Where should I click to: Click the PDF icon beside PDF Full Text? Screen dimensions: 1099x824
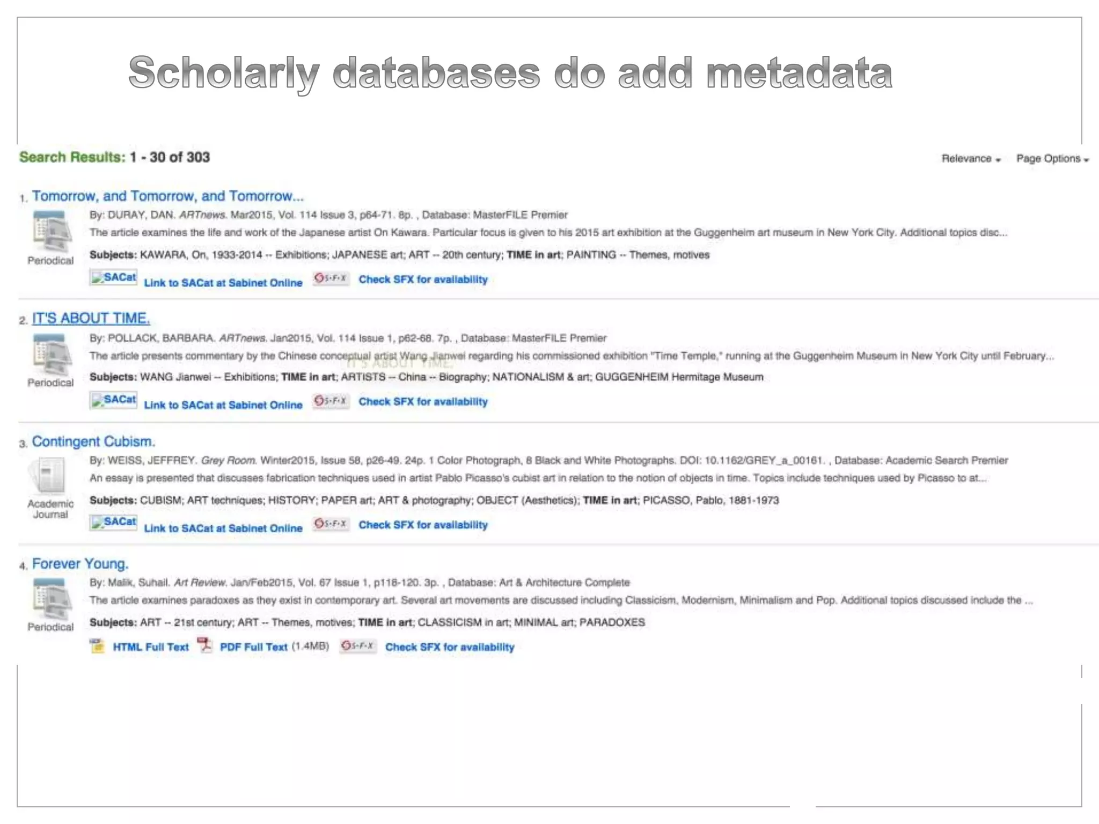point(204,645)
